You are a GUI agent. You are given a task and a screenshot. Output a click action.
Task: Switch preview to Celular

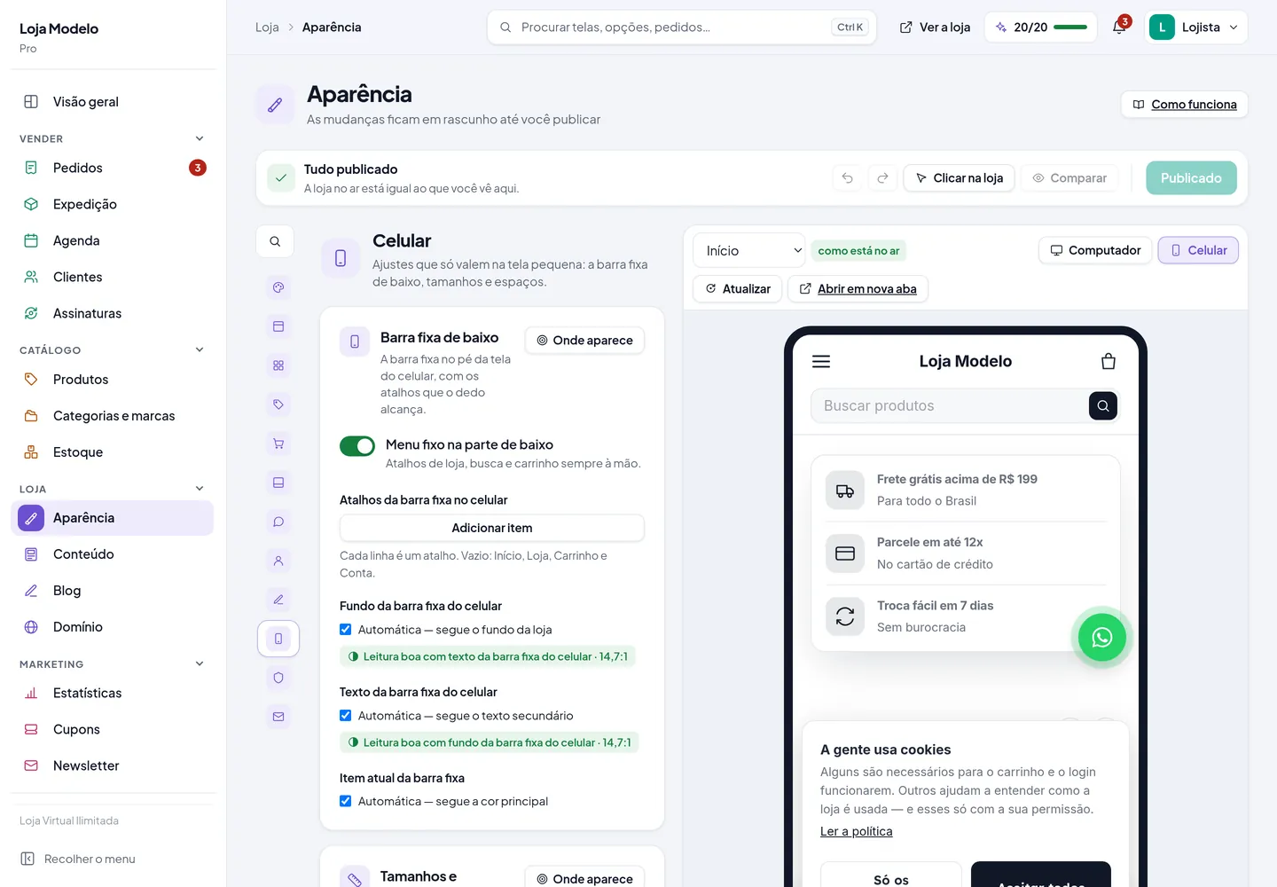pos(1198,250)
